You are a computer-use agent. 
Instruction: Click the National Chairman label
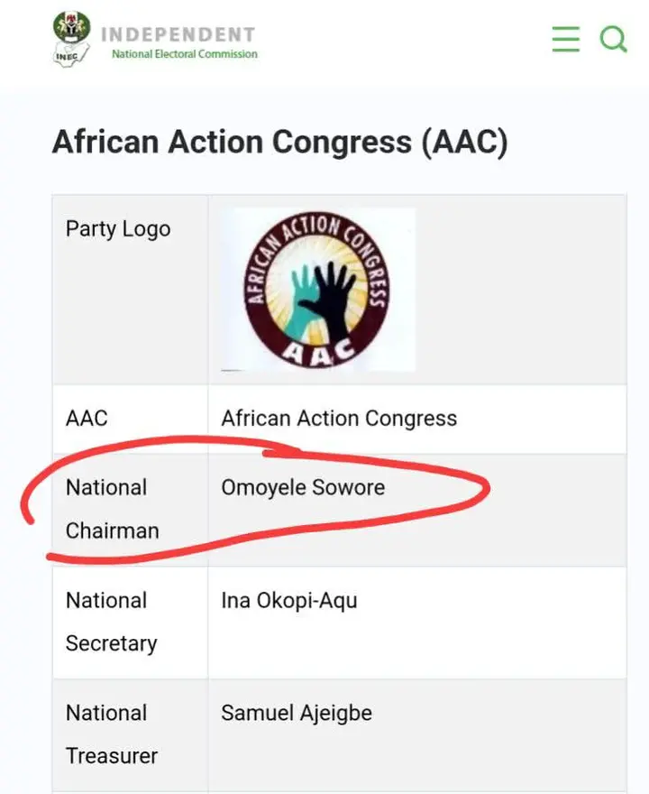pyautogui.click(x=112, y=509)
